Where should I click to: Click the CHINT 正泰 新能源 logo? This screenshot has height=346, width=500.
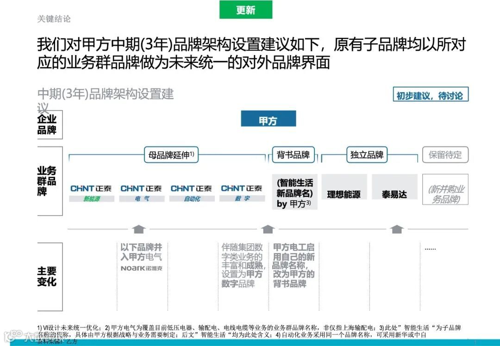[x=92, y=193]
